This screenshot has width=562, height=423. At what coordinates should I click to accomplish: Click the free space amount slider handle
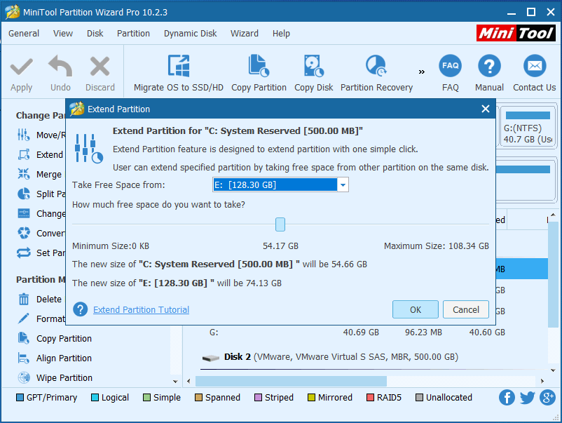[x=280, y=224]
